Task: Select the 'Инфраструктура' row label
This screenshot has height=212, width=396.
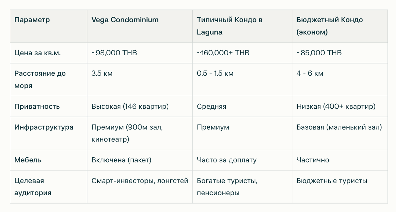Action: coord(44,127)
